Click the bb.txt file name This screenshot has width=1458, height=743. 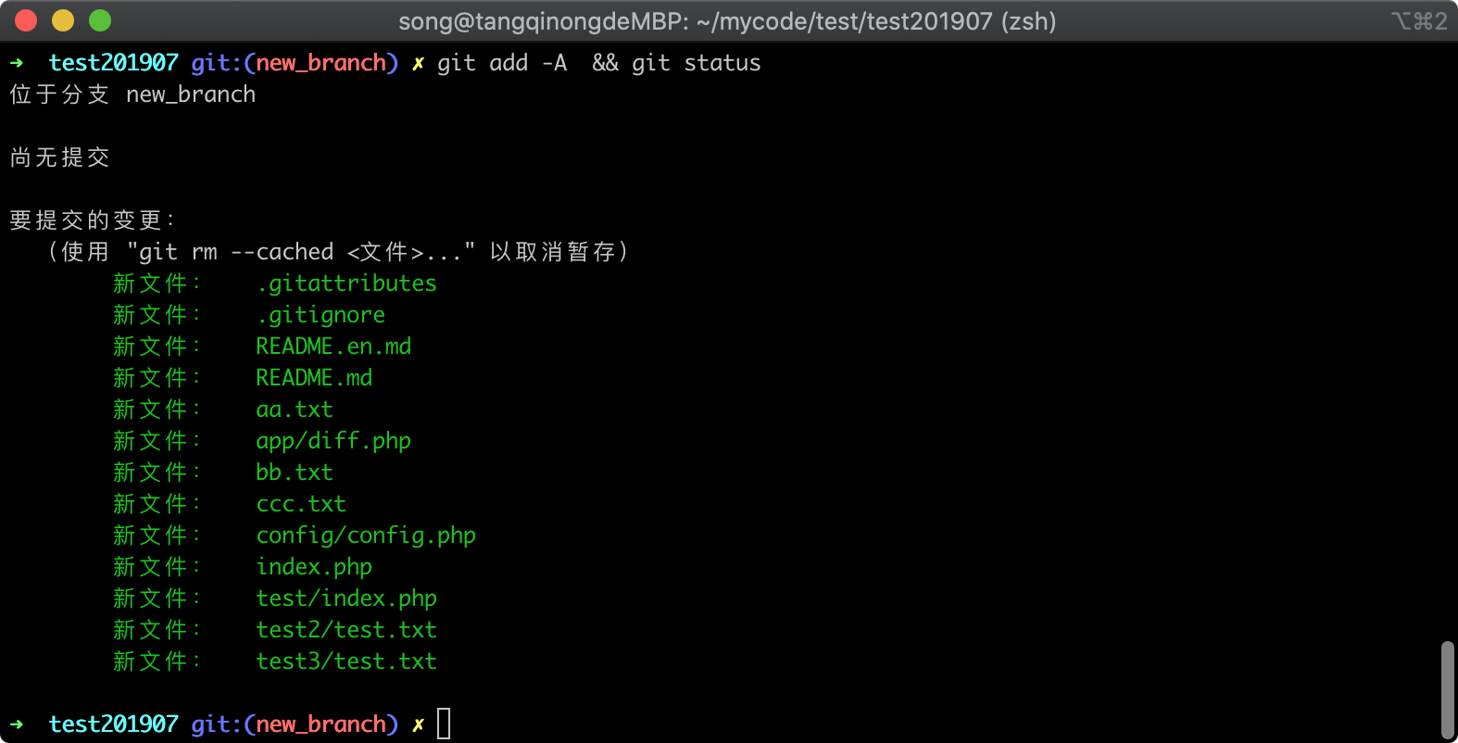[x=295, y=472]
